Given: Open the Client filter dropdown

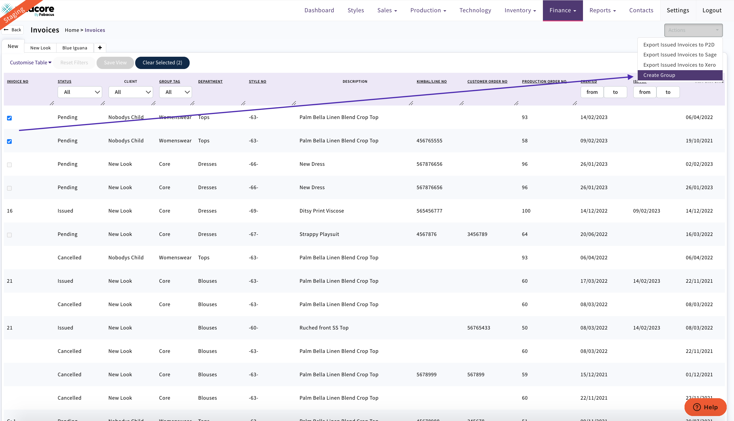Looking at the screenshot, I should pyautogui.click(x=131, y=92).
